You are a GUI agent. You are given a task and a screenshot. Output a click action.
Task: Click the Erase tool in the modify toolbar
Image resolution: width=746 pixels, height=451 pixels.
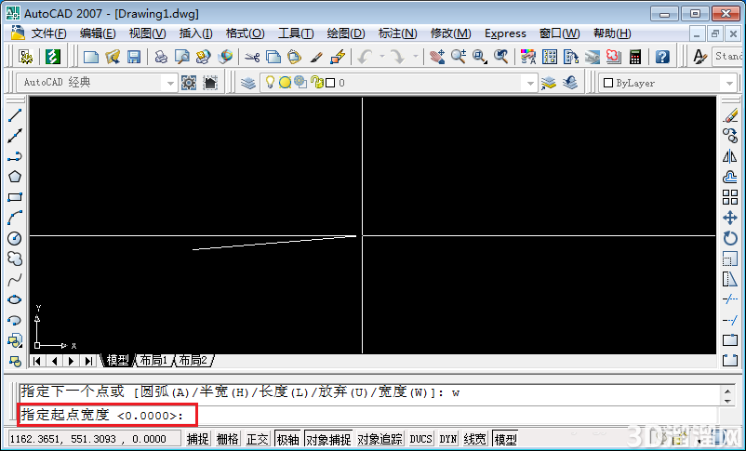click(730, 114)
